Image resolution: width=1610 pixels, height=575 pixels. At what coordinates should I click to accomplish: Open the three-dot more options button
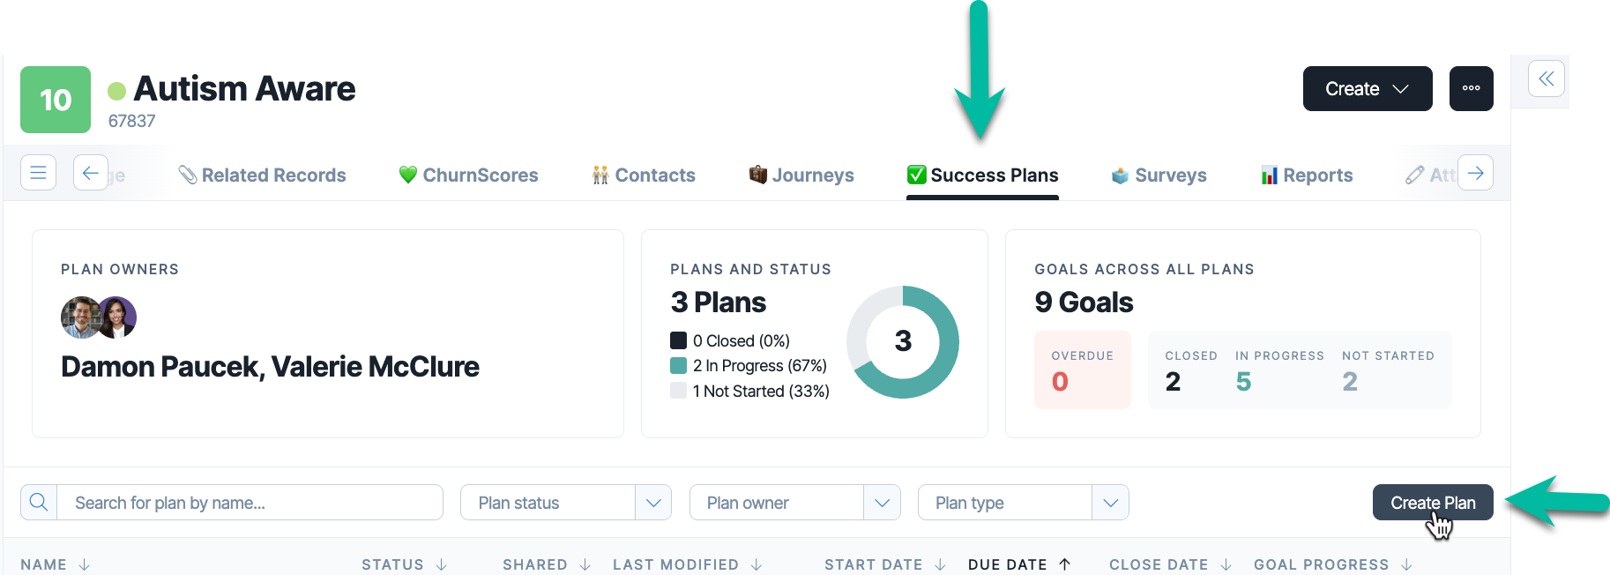[1471, 88]
